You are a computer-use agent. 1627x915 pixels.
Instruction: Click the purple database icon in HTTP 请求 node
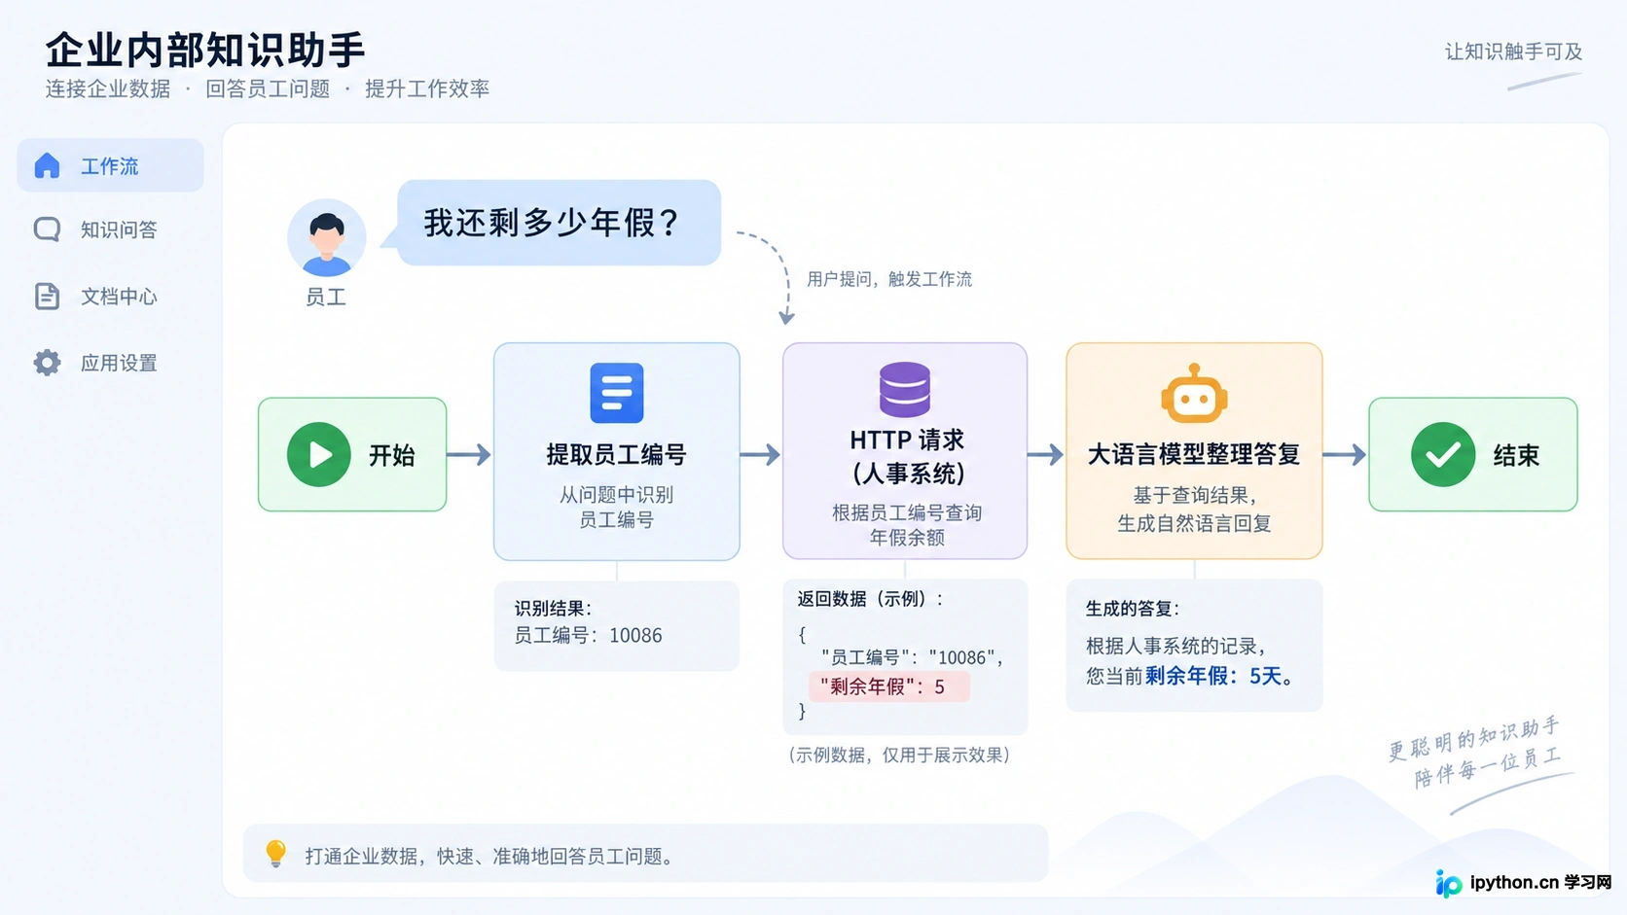pyautogui.click(x=905, y=389)
